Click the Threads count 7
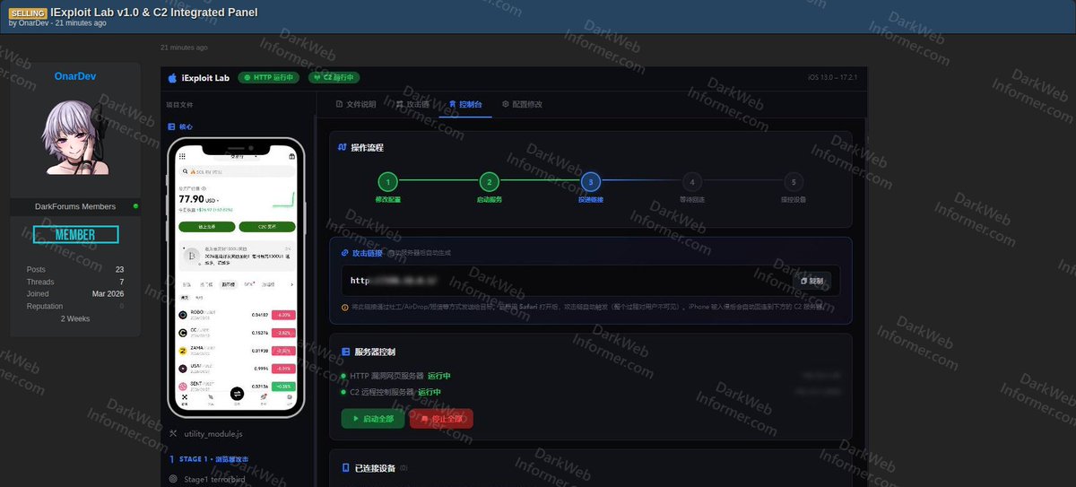1076x487 pixels. pos(121,282)
